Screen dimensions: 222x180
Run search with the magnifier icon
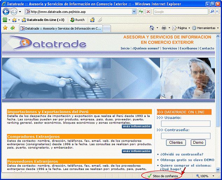coord(212,12)
